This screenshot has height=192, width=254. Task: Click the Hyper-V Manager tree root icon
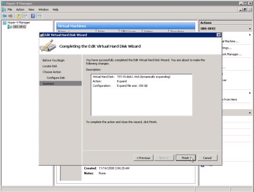[5, 23]
